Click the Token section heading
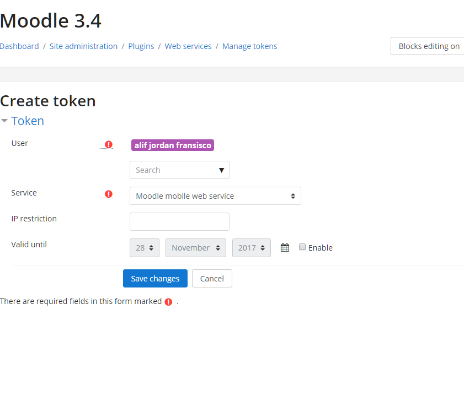This screenshot has height=407, width=464. point(28,121)
